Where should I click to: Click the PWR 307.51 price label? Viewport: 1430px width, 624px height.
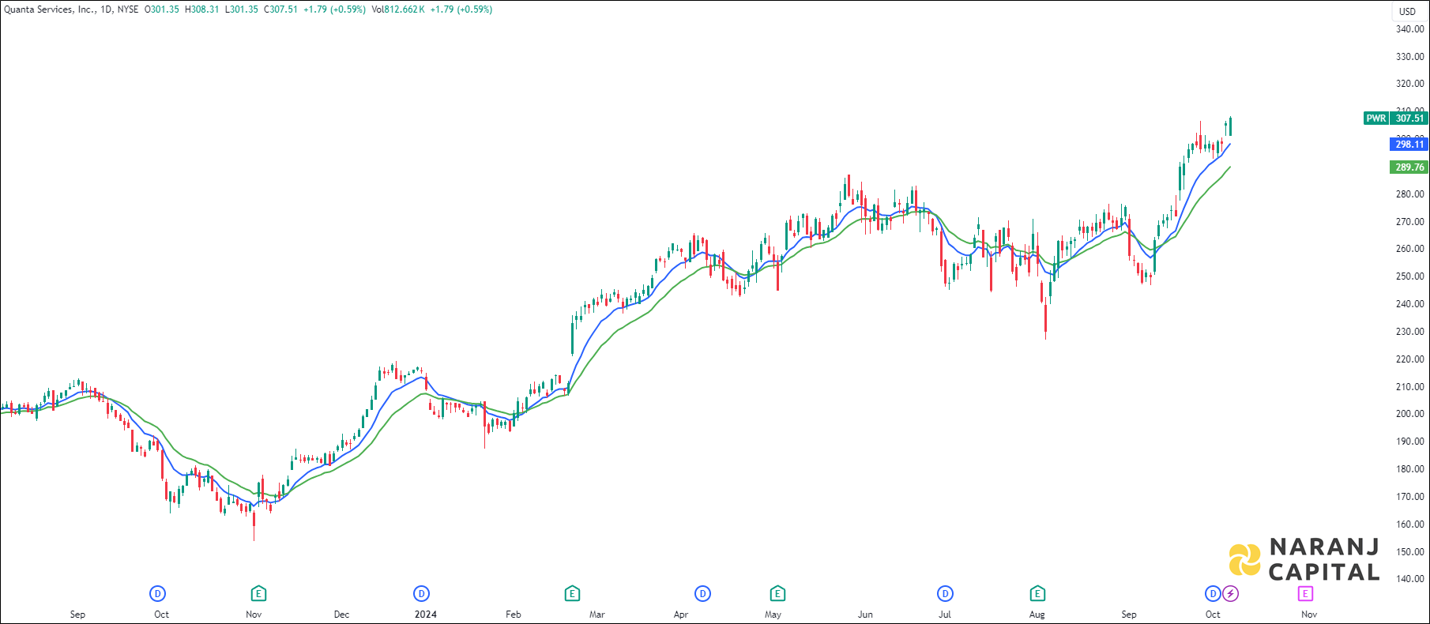pyautogui.click(x=1395, y=118)
